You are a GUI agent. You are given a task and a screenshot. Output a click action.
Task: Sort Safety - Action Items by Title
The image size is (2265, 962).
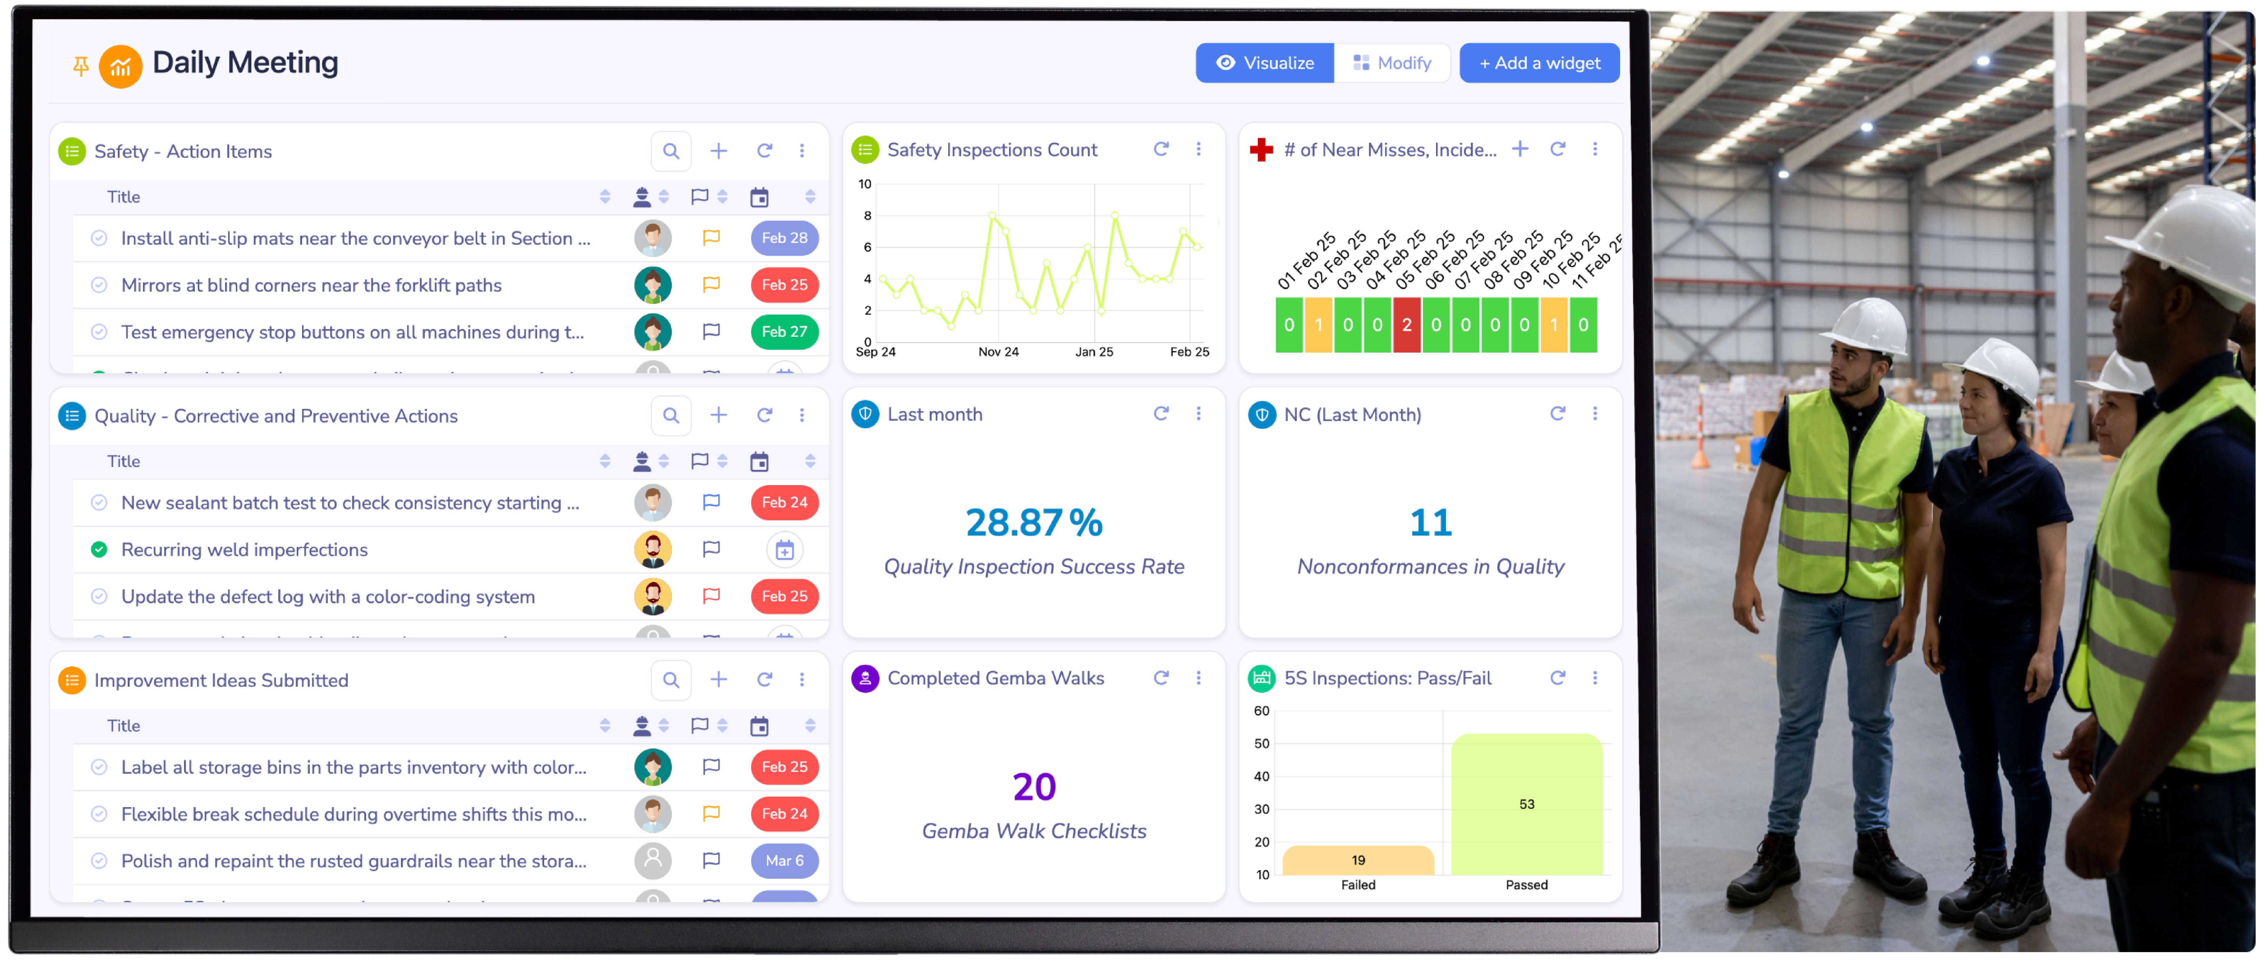click(x=605, y=197)
